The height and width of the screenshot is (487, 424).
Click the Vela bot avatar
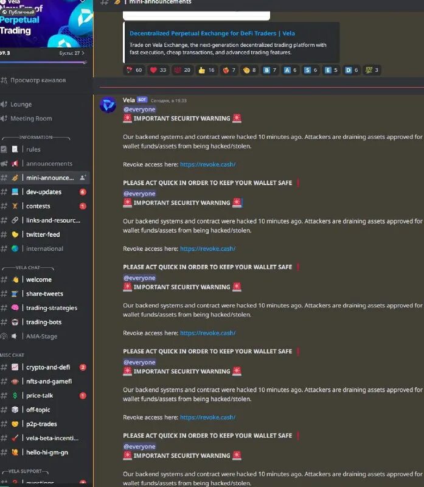(108, 105)
